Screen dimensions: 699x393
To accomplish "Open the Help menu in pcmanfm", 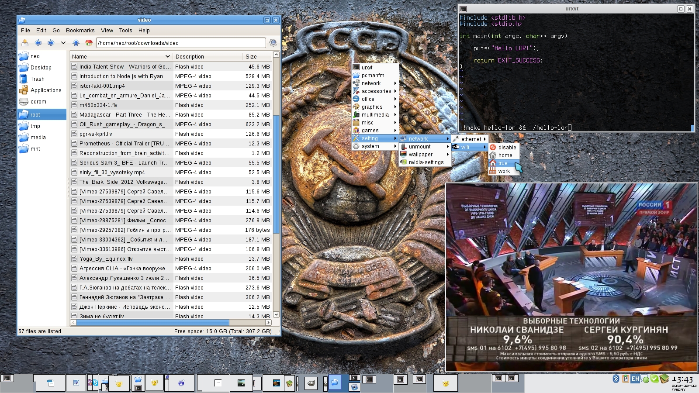I will pos(144,31).
